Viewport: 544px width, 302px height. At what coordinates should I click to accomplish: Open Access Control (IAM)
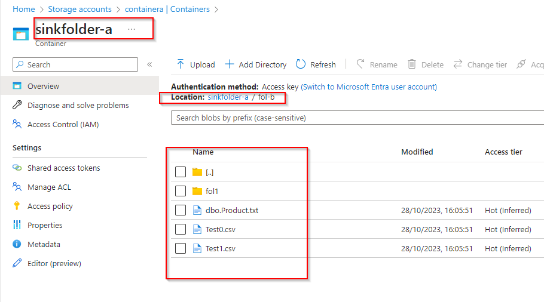coord(63,125)
